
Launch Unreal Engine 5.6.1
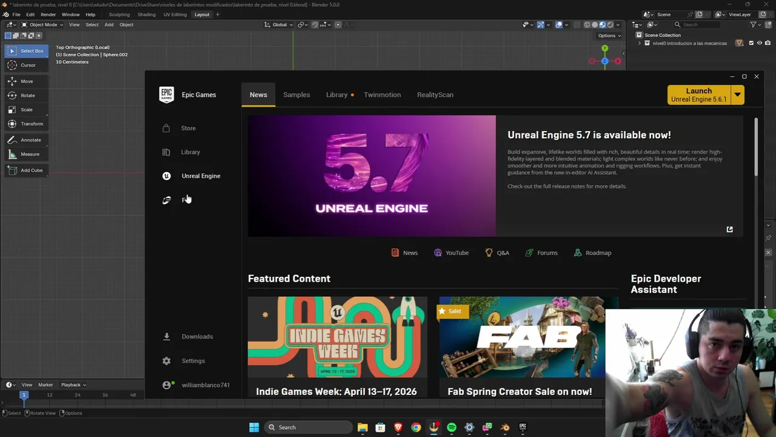click(x=698, y=95)
